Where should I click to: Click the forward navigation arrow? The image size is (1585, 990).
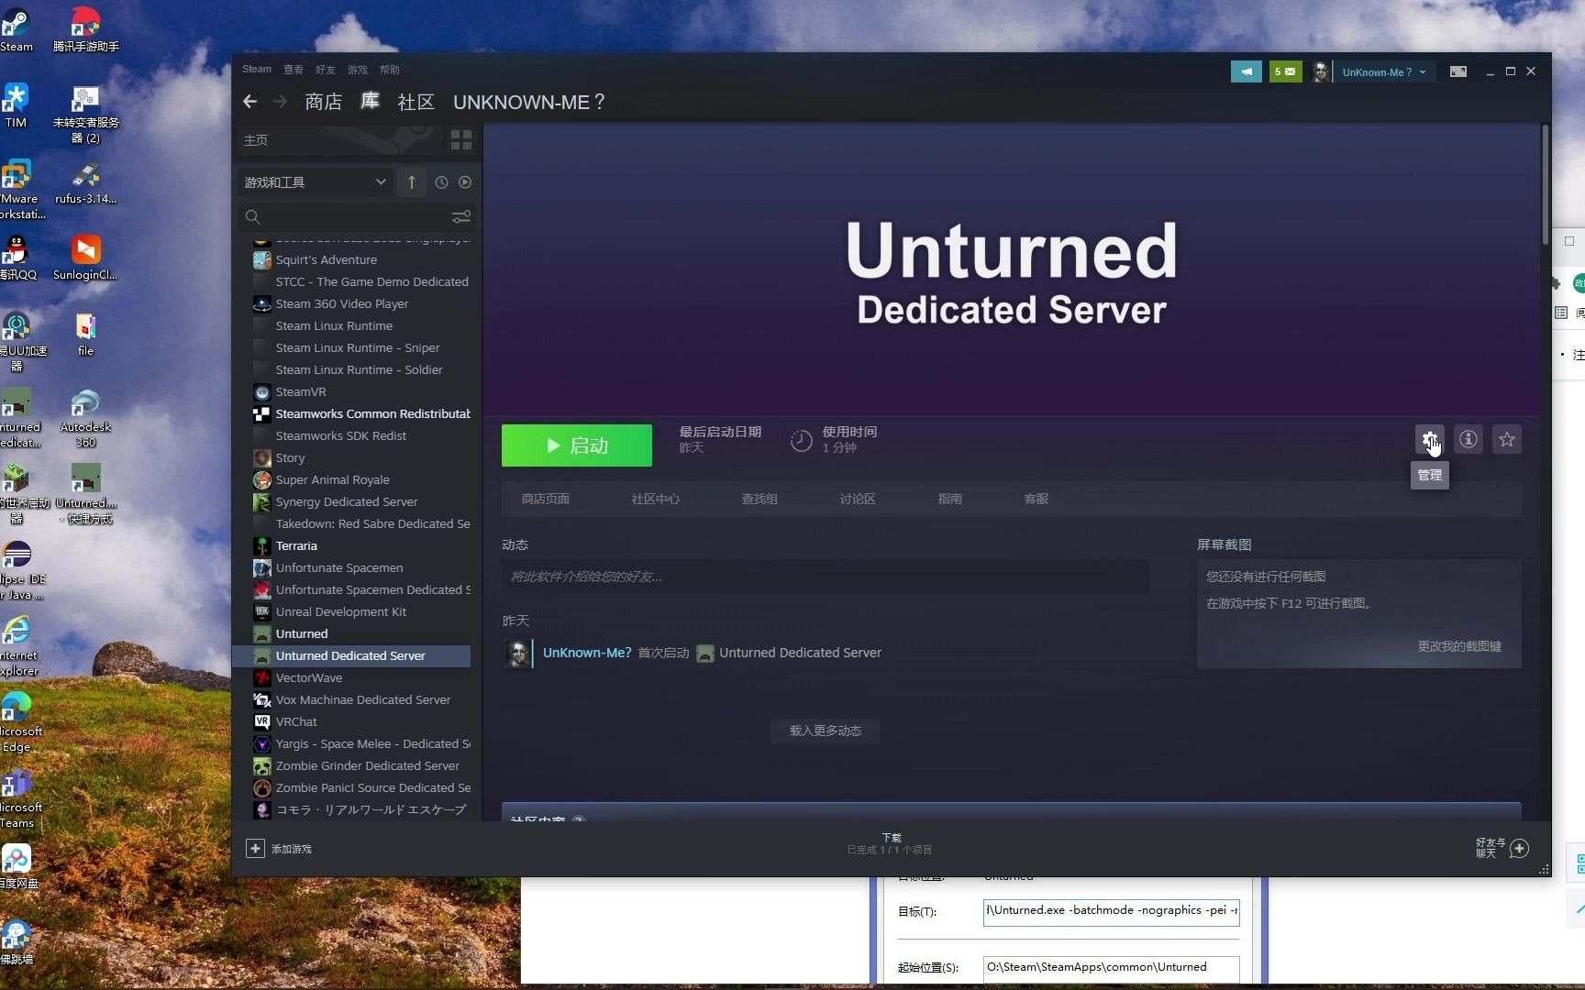tap(281, 102)
